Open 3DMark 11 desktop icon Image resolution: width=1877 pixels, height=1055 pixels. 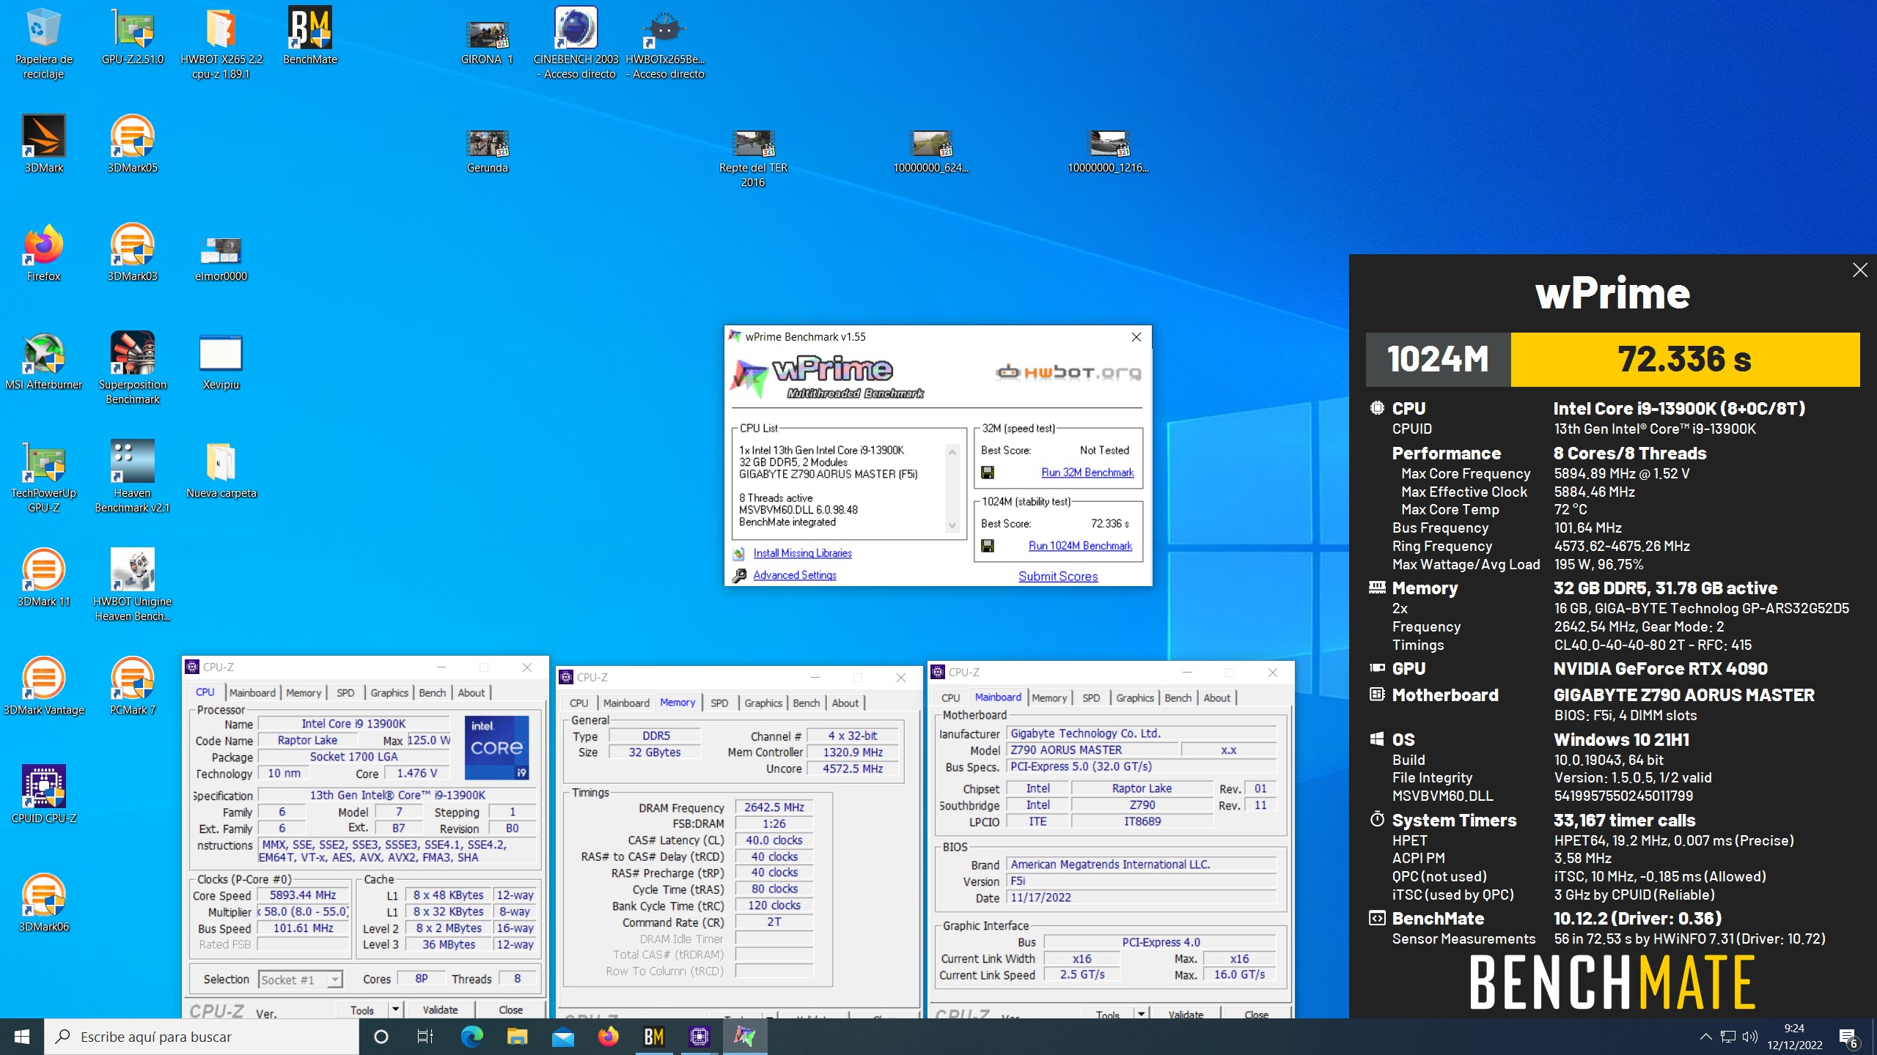tap(44, 577)
